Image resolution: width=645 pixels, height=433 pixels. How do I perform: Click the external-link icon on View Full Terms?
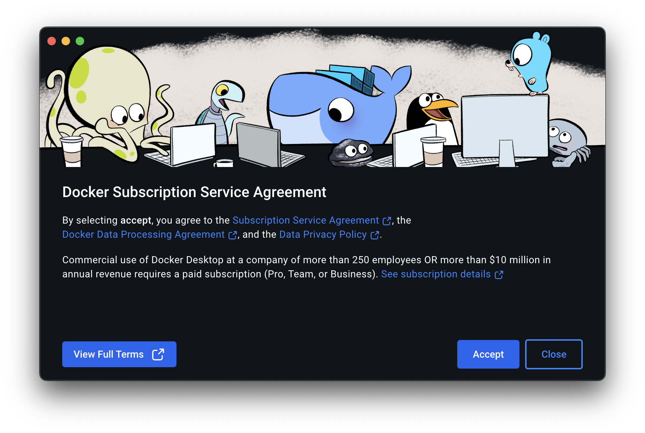pyautogui.click(x=158, y=354)
